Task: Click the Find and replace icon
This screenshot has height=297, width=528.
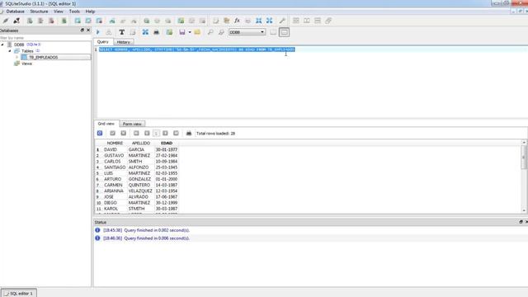Action: pos(221,32)
